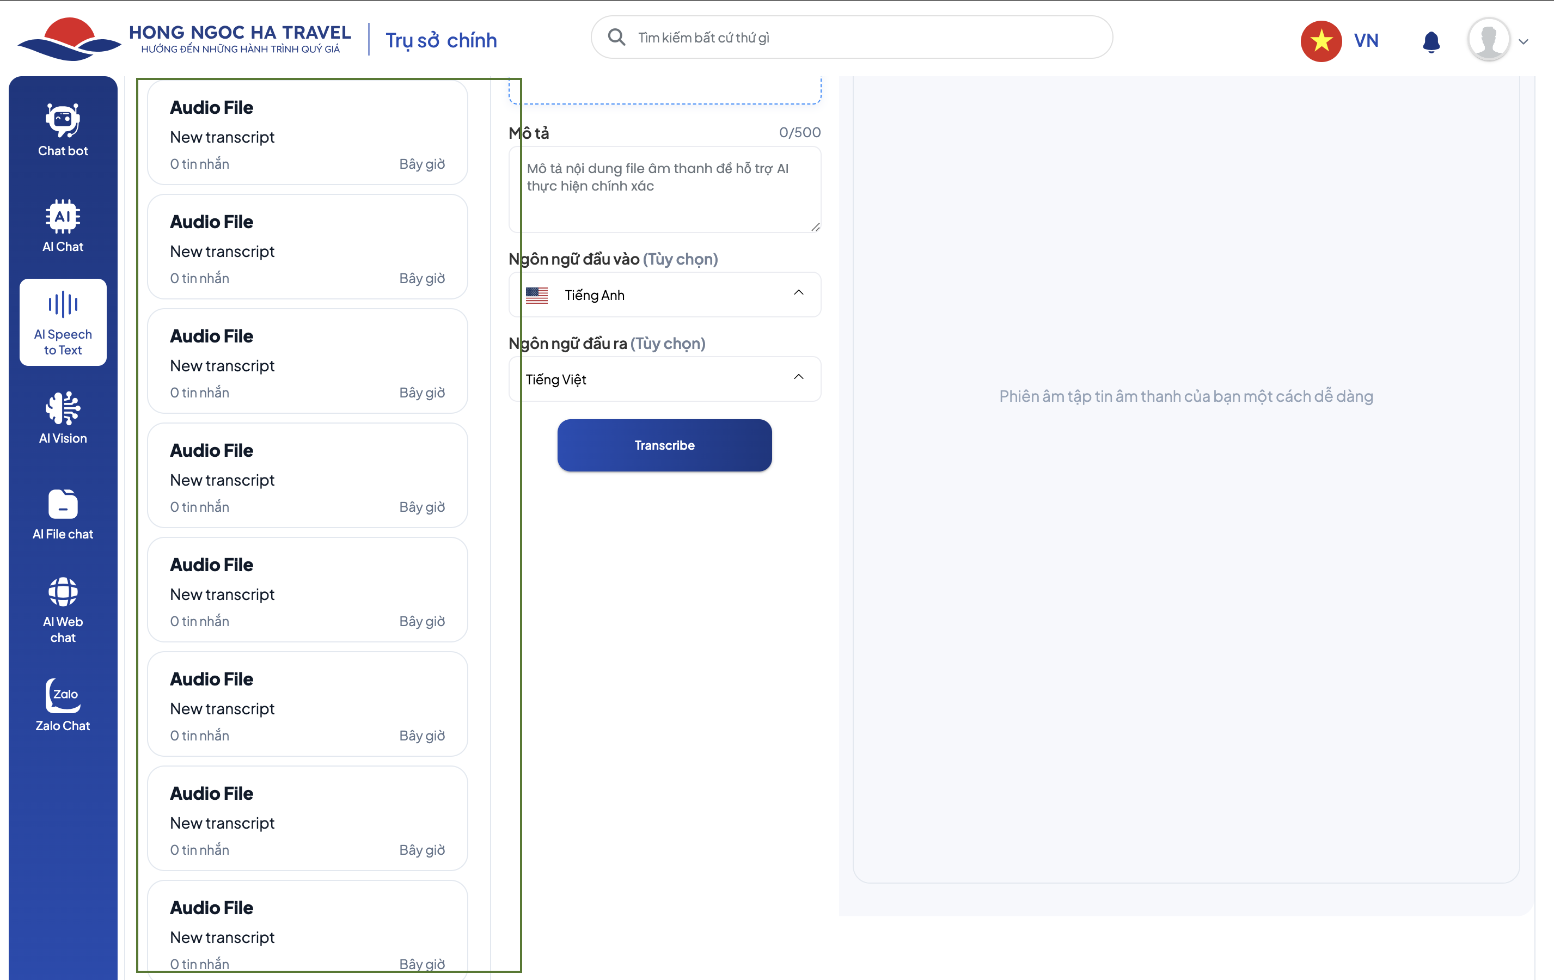Select the fourth Audio File transcript
Screen dimensions: 1554x980
[x=307, y=477]
